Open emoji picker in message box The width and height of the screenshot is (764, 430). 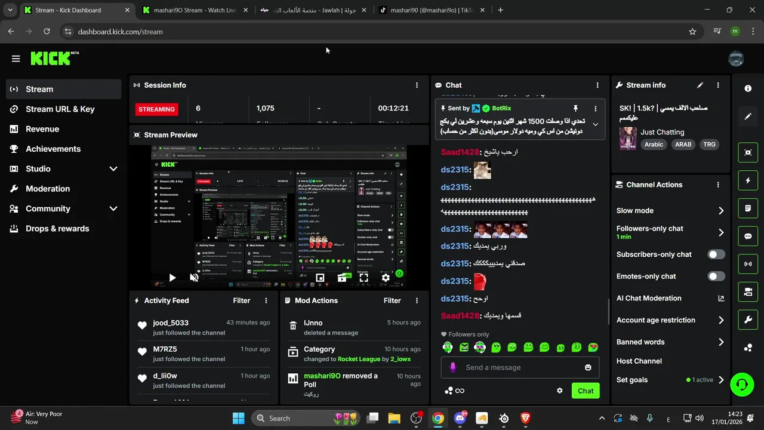588,368
